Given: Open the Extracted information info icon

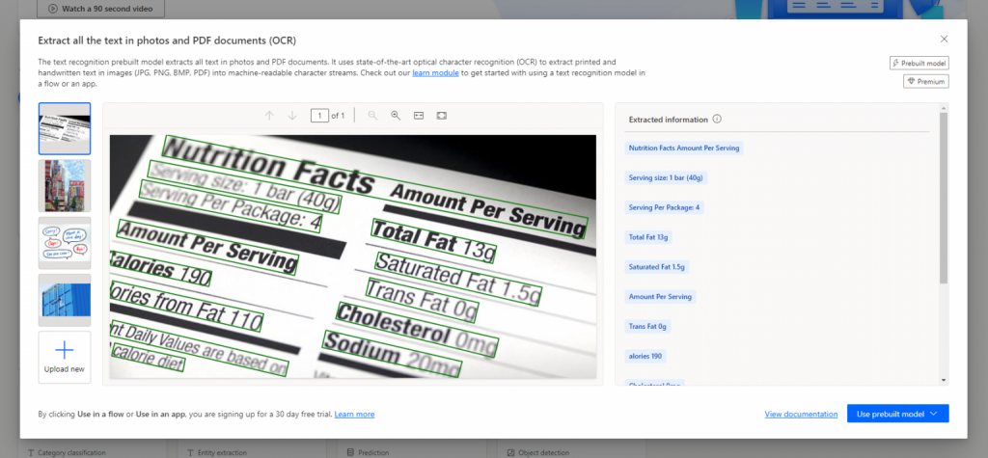Looking at the screenshot, I should (x=717, y=119).
